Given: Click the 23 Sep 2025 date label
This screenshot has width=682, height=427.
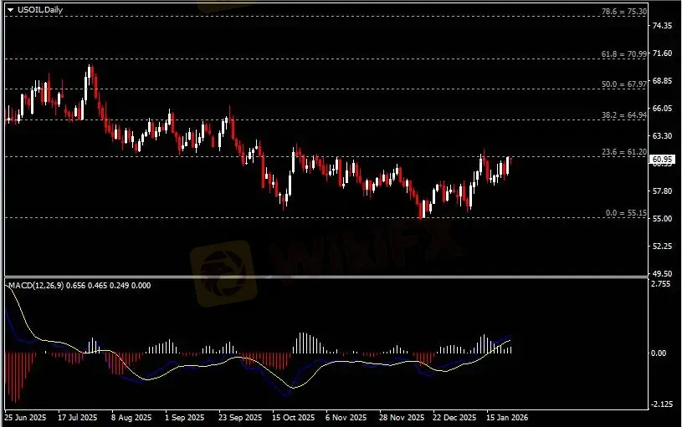Looking at the screenshot, I should click(240, 418).
